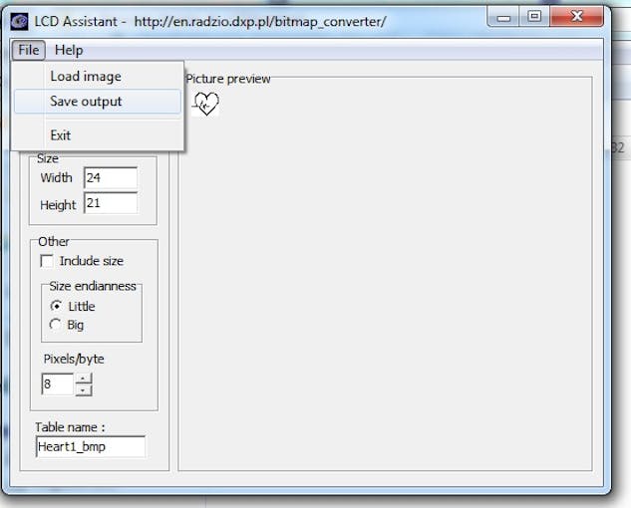Maximize the LCD Assistant window
Viewport: 631px width, 508px height.
(534, 17)
